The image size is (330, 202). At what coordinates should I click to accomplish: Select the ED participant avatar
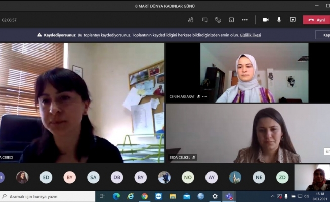click(46, 177)
